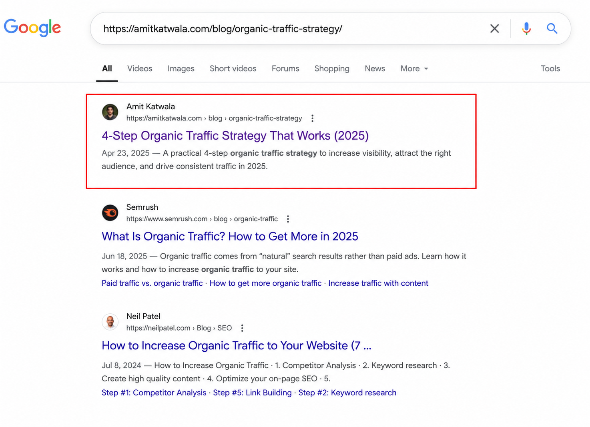This screenshot has width=590, height=427.
Task: Switch to the Videos tab
Action: tap(140, 68)
